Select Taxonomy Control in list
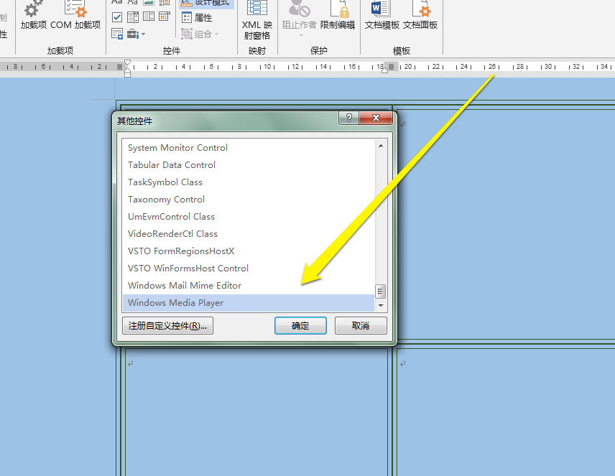Screen dimensions: 615x476 coord(249,200)
